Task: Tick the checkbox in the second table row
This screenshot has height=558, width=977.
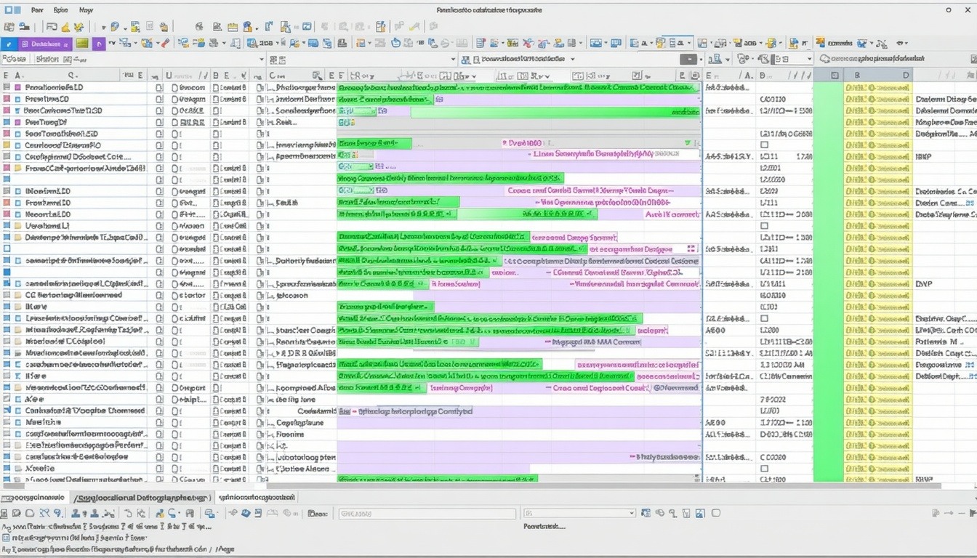Action: [x=159, y=99]
